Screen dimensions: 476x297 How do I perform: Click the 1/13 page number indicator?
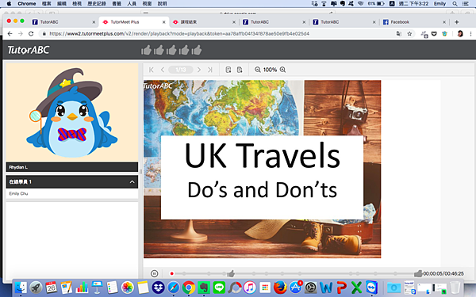click(x=181, y=70)
